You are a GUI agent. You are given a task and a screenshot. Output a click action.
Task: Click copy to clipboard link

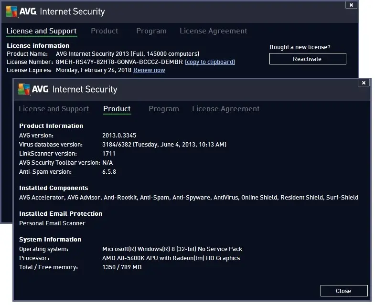210,62
